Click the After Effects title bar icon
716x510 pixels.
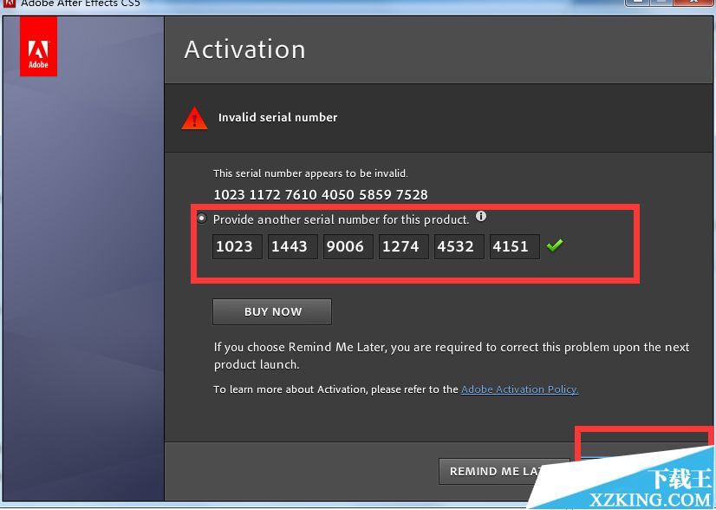(9, 3)
